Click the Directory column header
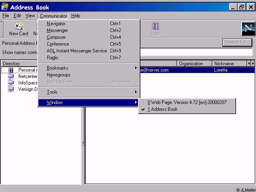Screen dimensions: 256x192 coord(20,64)
